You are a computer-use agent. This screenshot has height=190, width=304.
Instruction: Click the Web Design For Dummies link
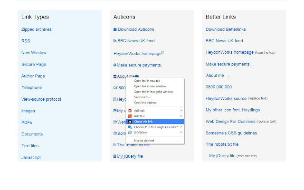click(x=230, y=122)
